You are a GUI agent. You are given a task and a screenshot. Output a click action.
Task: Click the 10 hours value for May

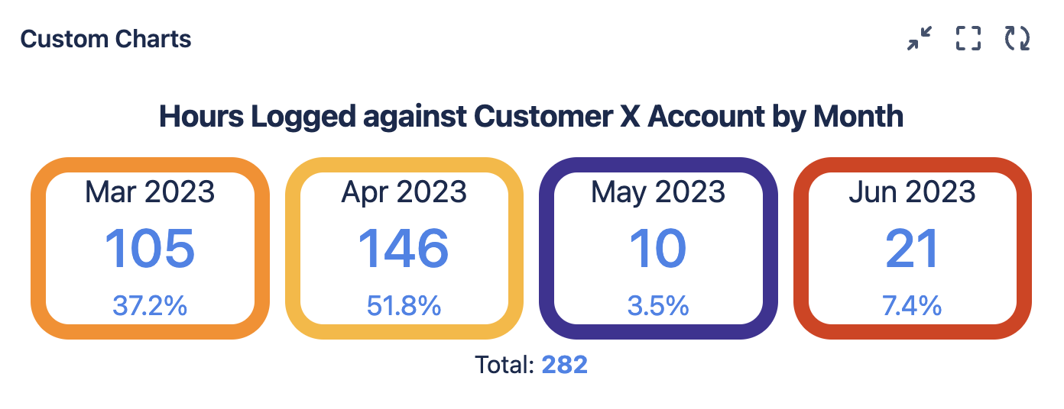pyautogui.click(x=658, y=249)
